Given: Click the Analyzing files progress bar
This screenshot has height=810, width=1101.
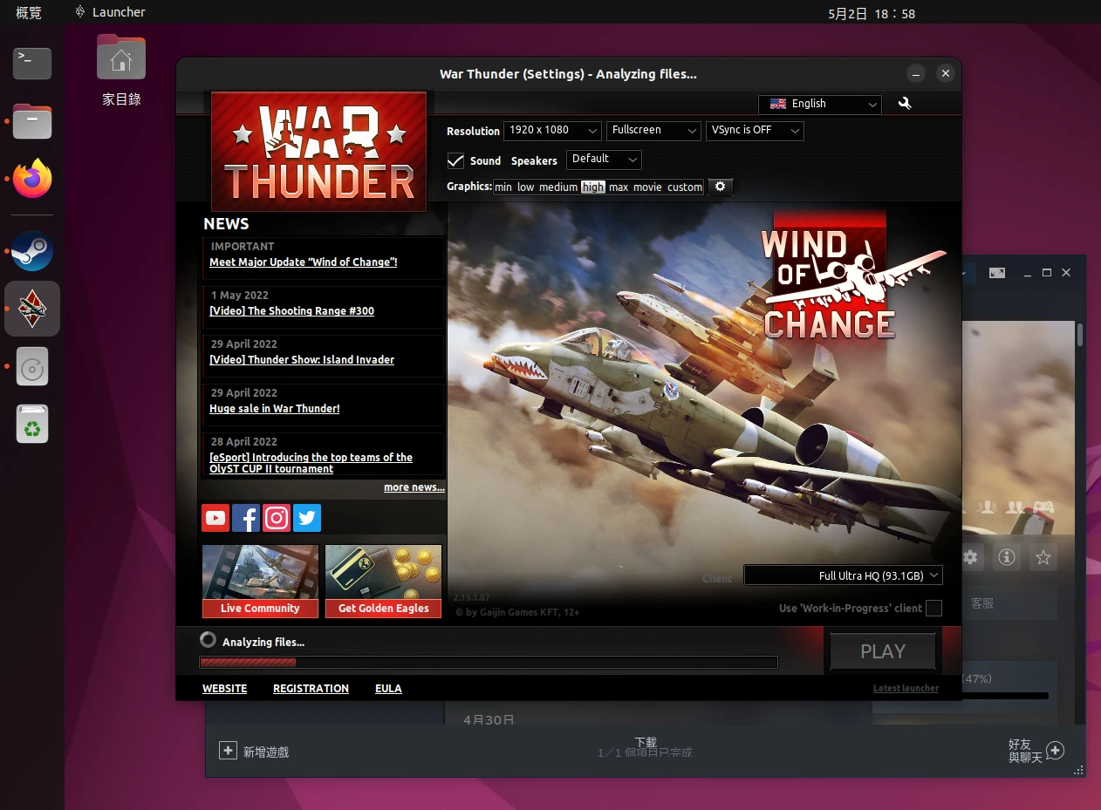Looking at the screenshot, I should [x=488, y=663].
